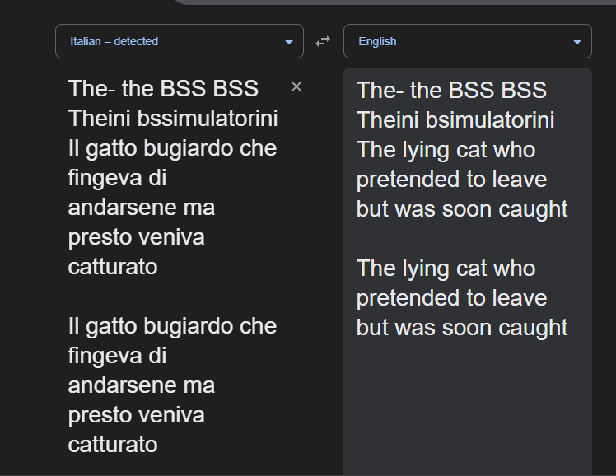Click the last 'but was soon caught' line
Screen dimensions: 616x476
[x=462, y=328]
